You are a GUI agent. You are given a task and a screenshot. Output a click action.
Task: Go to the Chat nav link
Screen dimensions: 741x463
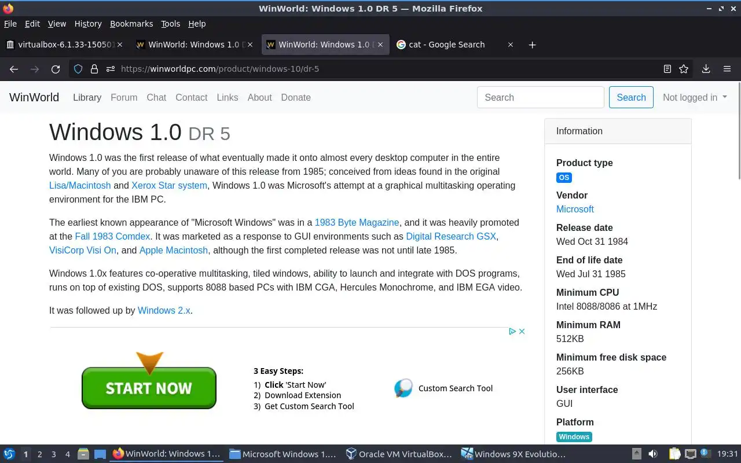pos(156,97)
